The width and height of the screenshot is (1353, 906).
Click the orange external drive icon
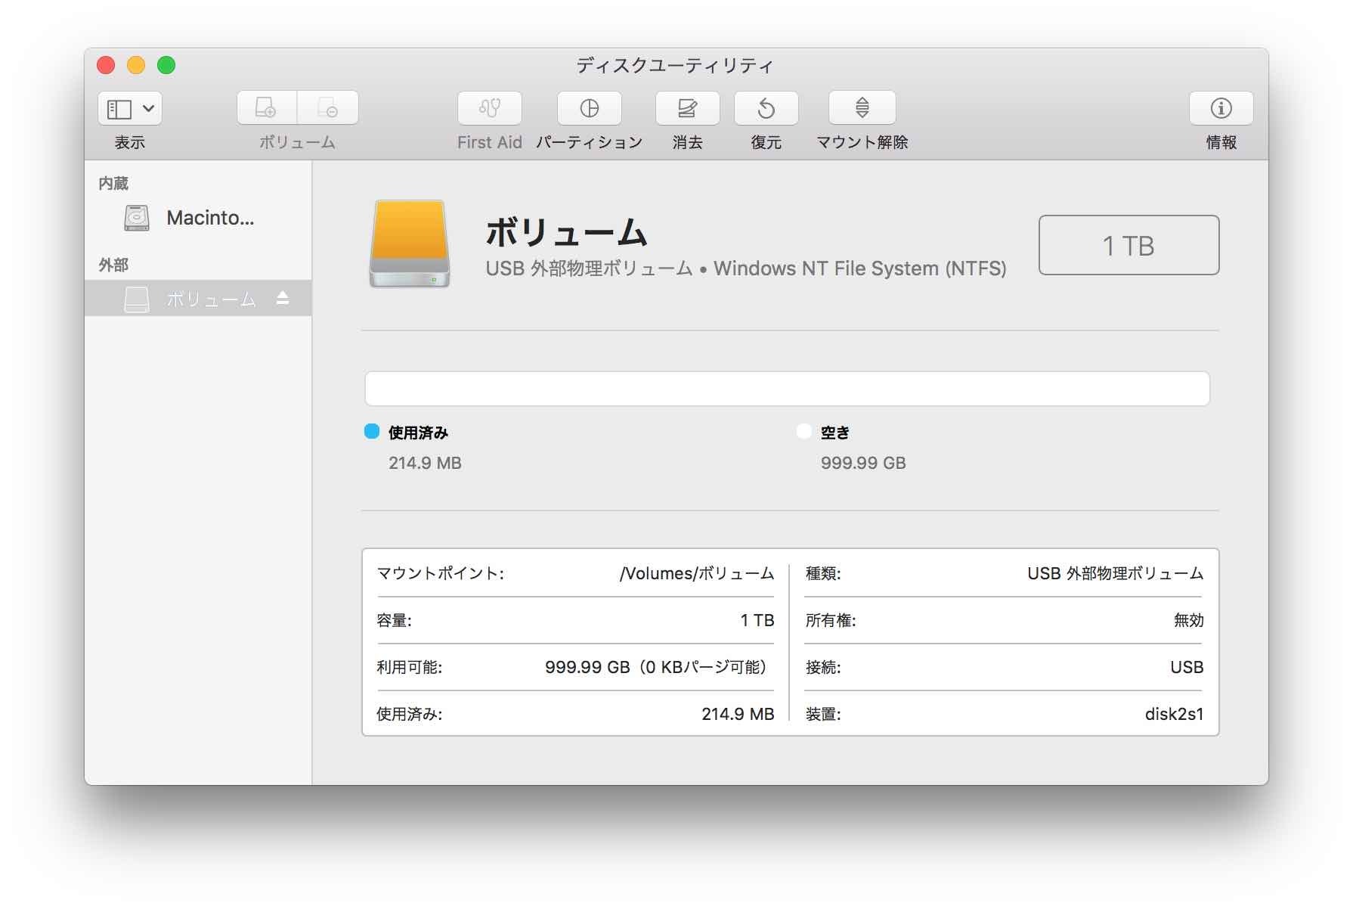[x=410, y=244]
